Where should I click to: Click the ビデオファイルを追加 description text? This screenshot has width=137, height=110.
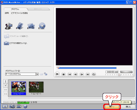coord(19,13)
